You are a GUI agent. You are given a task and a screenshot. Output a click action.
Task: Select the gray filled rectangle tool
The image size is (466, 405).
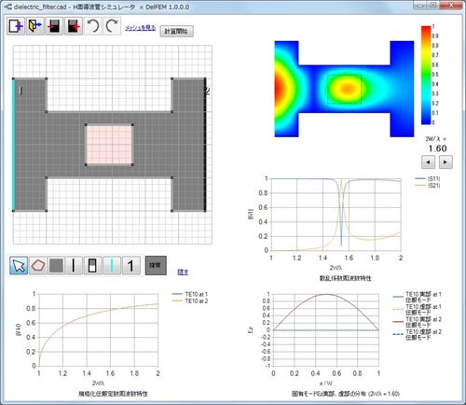(x=56, y=266)
